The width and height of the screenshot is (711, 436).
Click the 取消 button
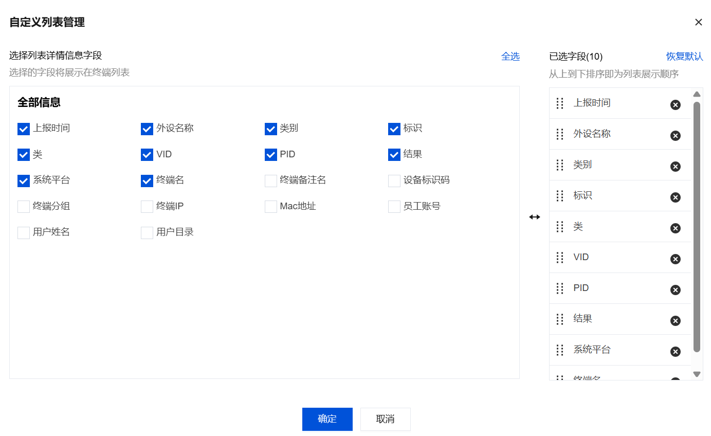(x=386, y=419)
